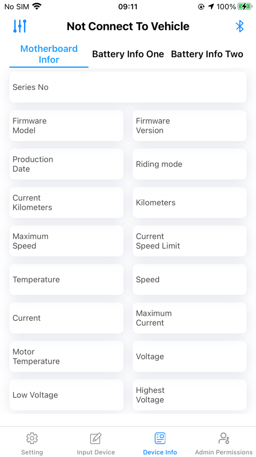
Task: Select the Riding mode card
Action: pos(189,164)
